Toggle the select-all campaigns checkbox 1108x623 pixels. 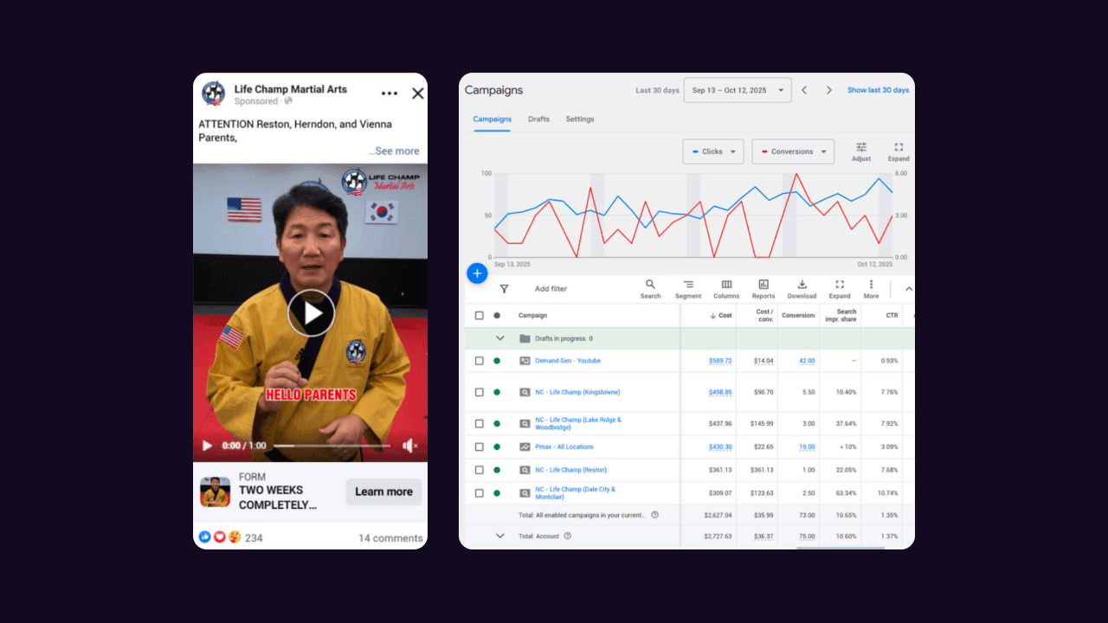(x=479, y=316)
